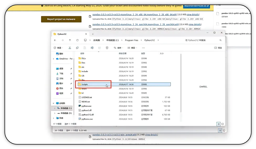Sort by the date modified column header
The image size is (256, 149).
coord(122,53)
